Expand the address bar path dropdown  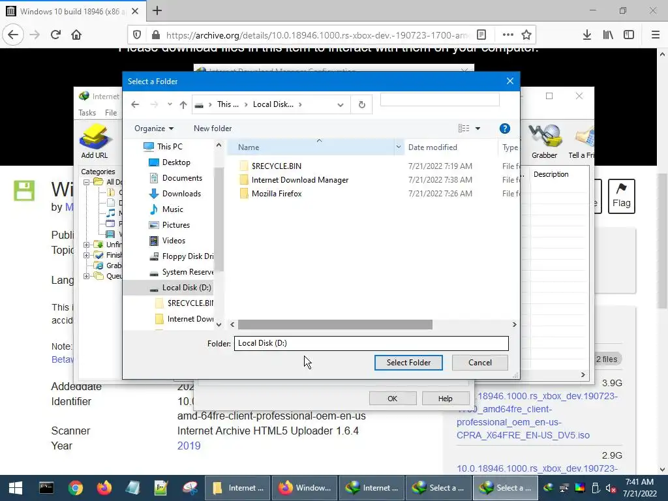[341, 105]
